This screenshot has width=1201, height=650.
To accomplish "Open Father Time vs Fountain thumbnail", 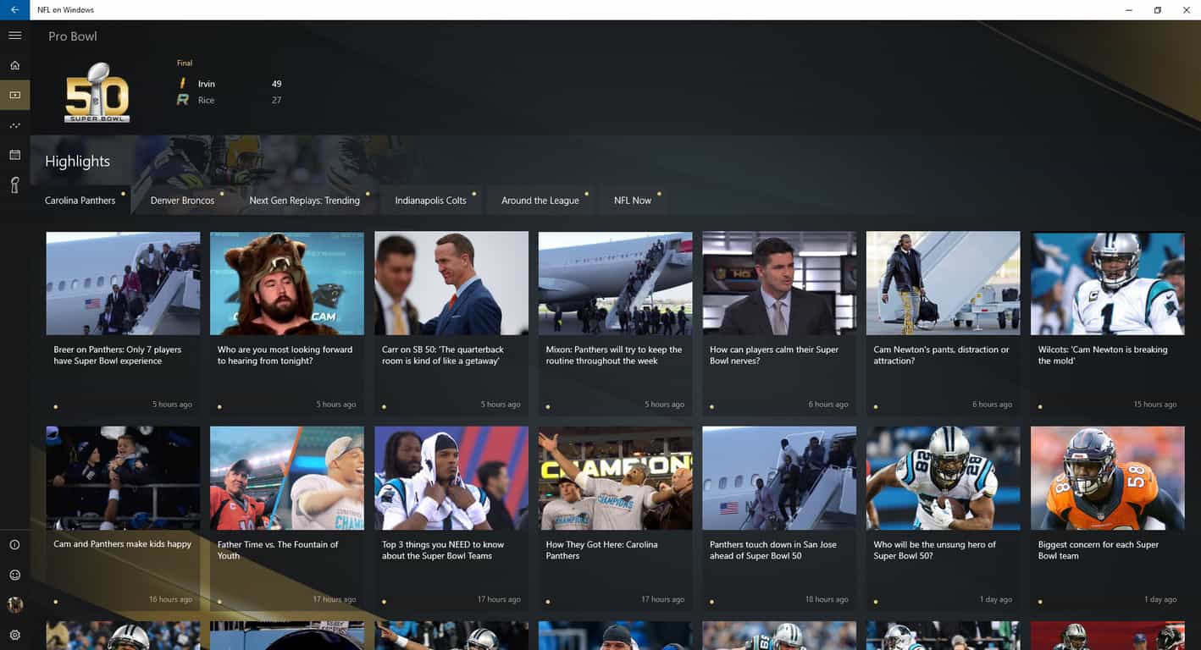I will point(287,478).
